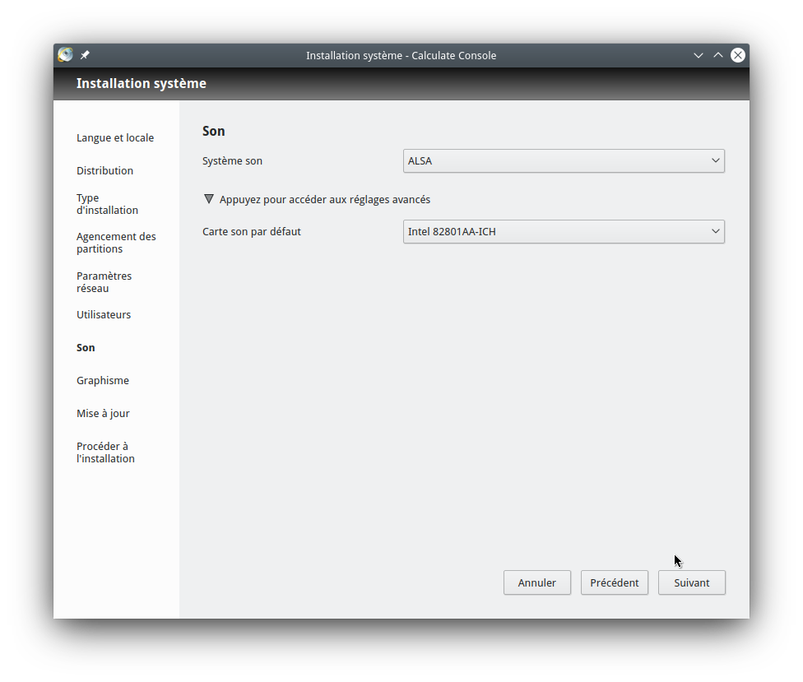Open Agencement des partitions step
This screenshot has height=682, width=803.
point(116,243)
